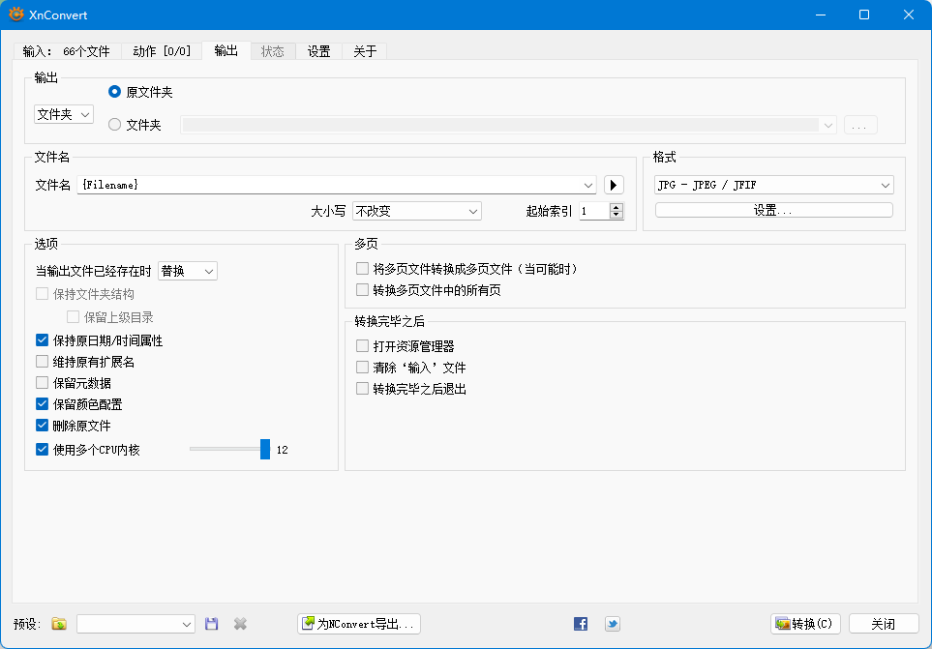
Task: Delete the selected preset using X icon
Action: (238, 624)
